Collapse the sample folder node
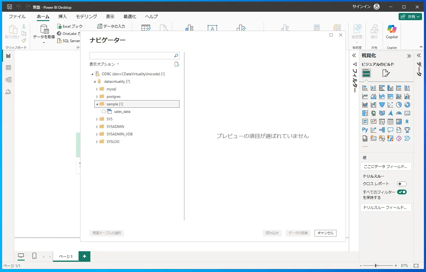Viewport: 426px width, 272px height. pos(97,104)
